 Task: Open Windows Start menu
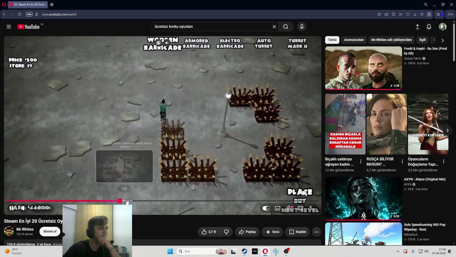pos(170,251)
